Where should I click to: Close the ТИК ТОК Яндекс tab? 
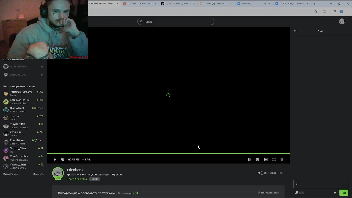click(x=156, y=4)
